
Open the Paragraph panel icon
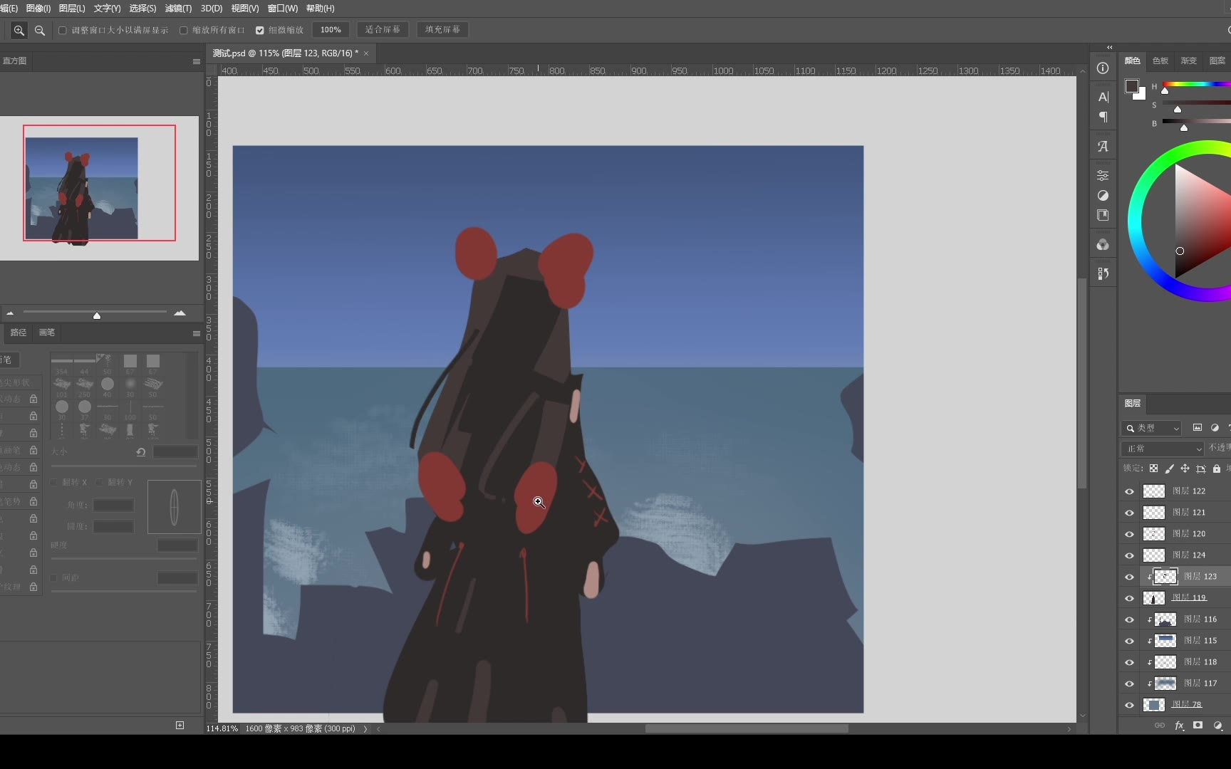1103,117
